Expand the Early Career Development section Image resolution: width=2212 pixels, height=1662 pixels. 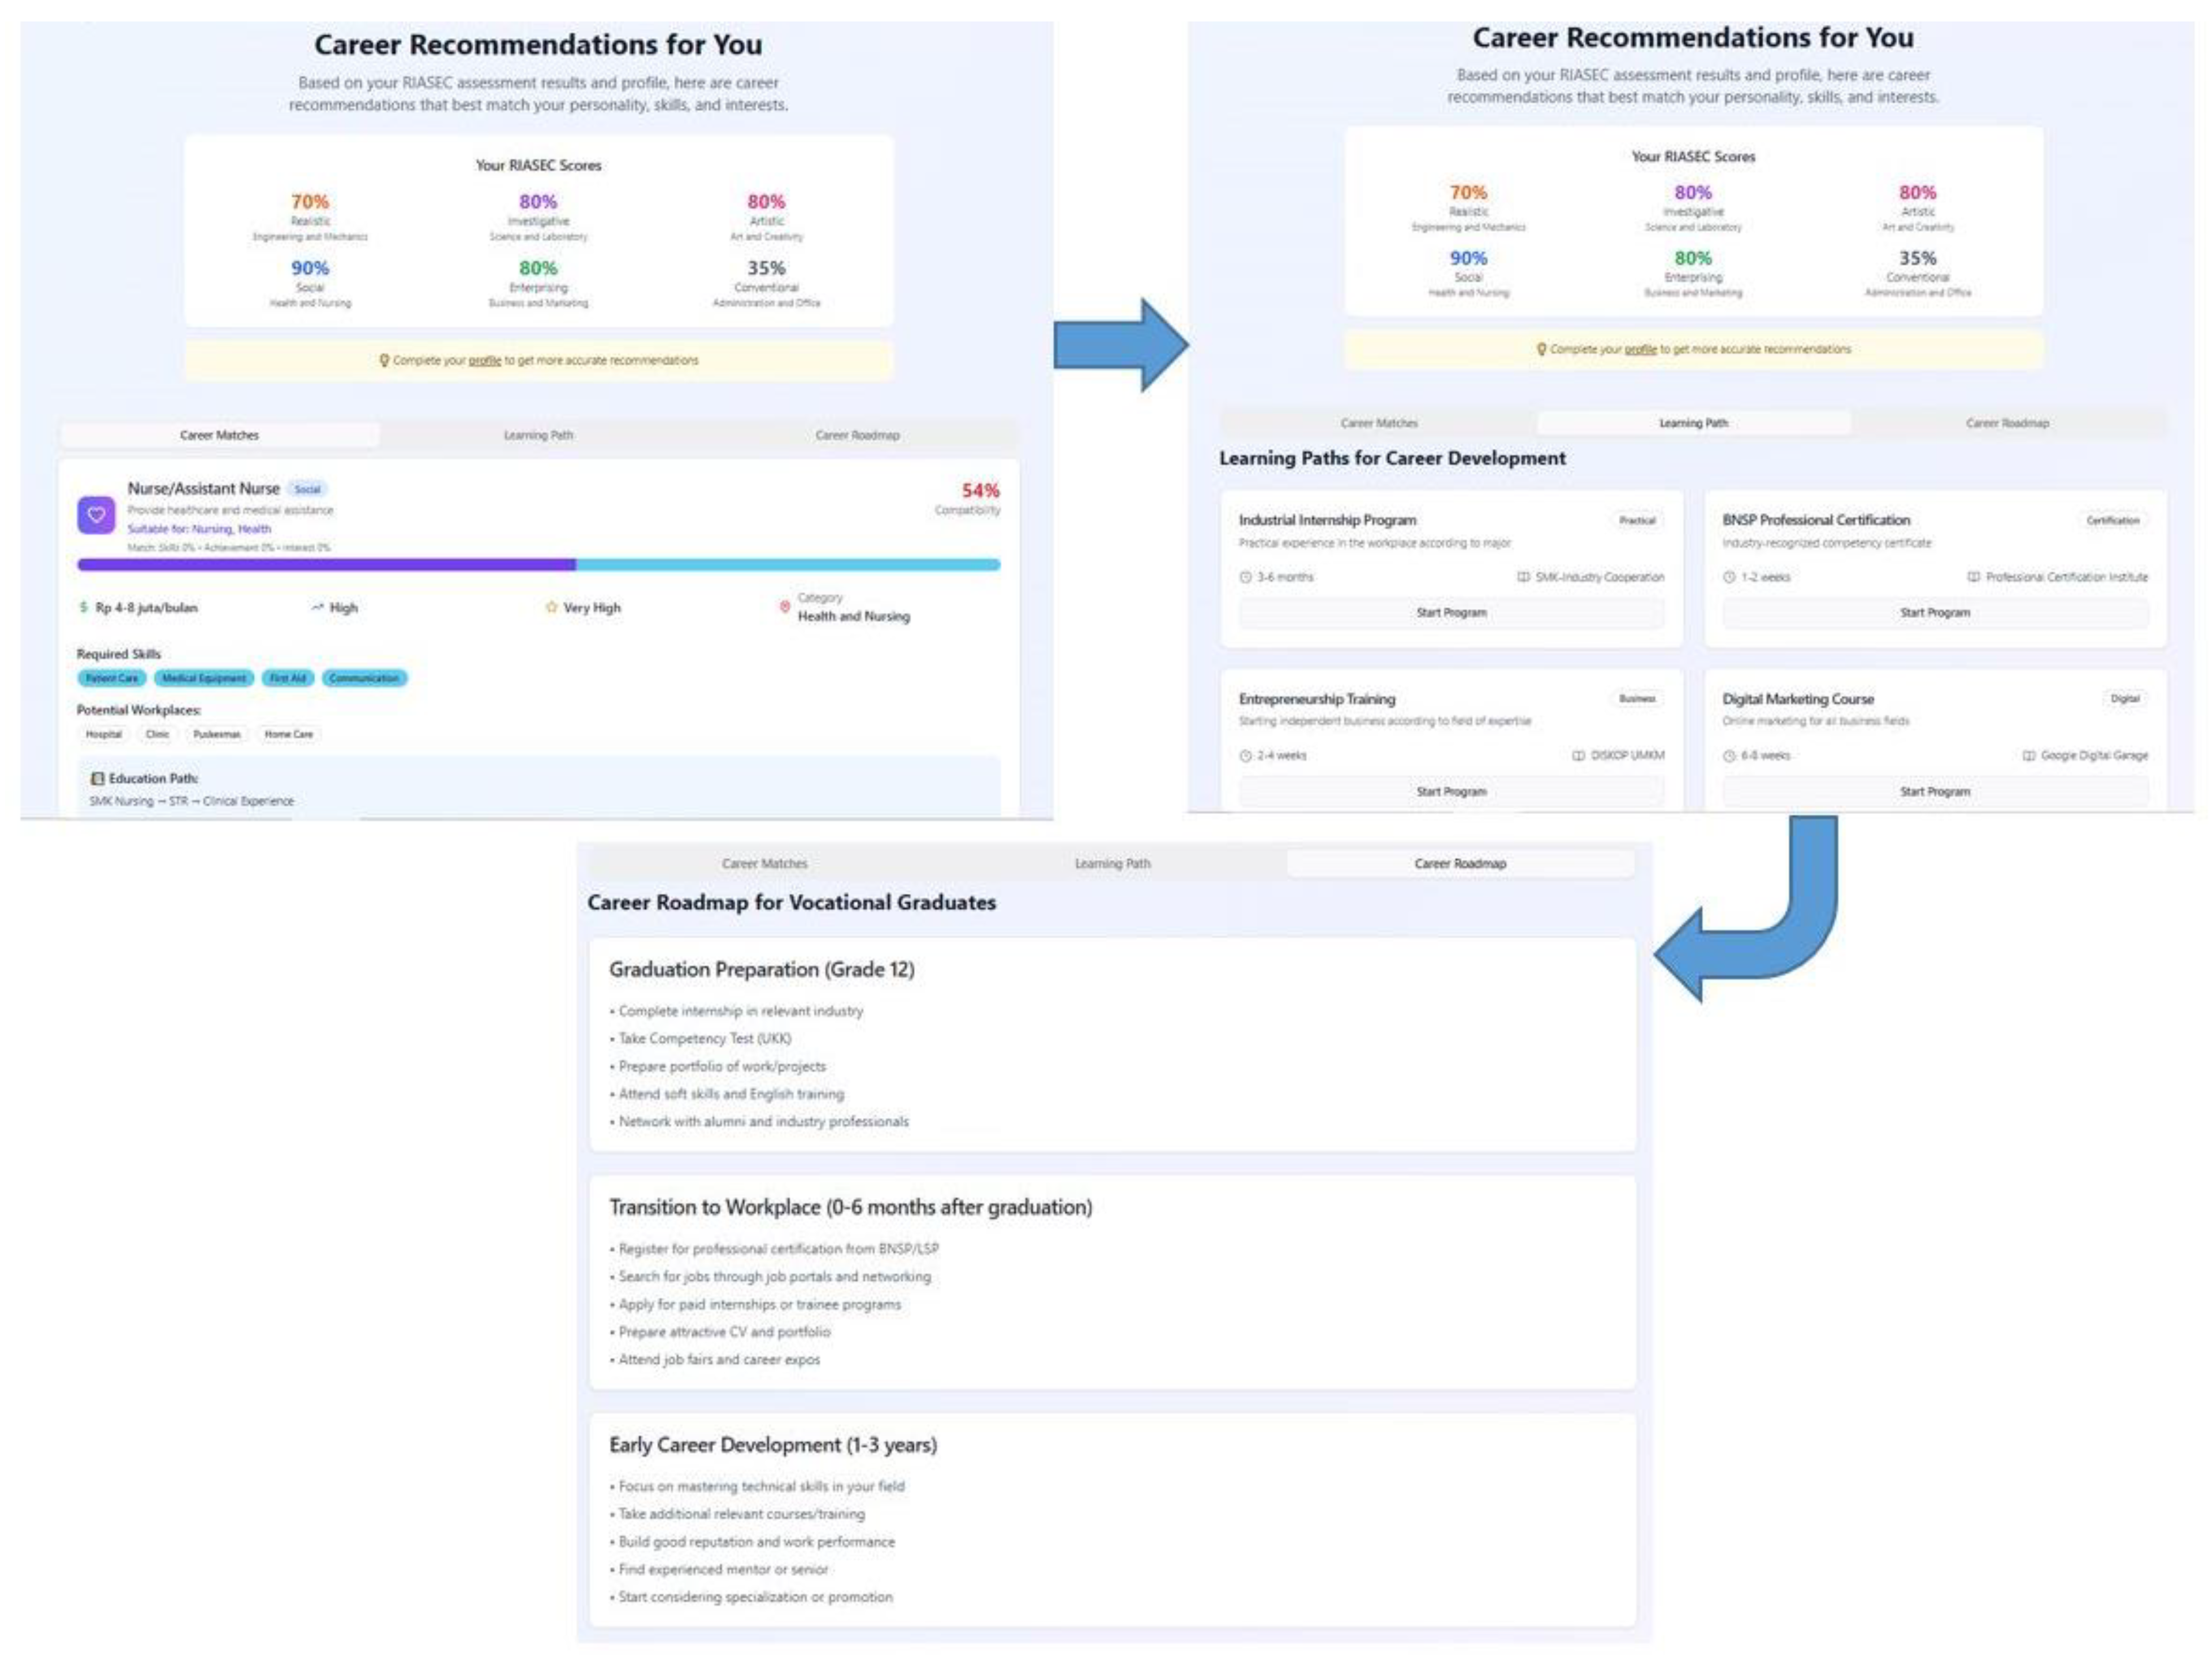pos(775,1445)
